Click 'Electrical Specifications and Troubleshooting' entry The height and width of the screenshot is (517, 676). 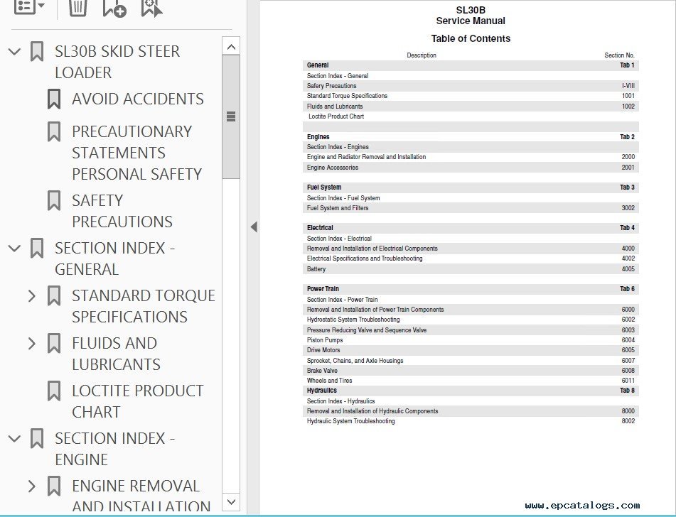[x=365, y=258]
